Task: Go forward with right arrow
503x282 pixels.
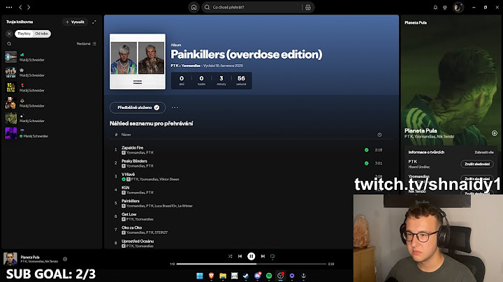Action: (x=29, y=7)
